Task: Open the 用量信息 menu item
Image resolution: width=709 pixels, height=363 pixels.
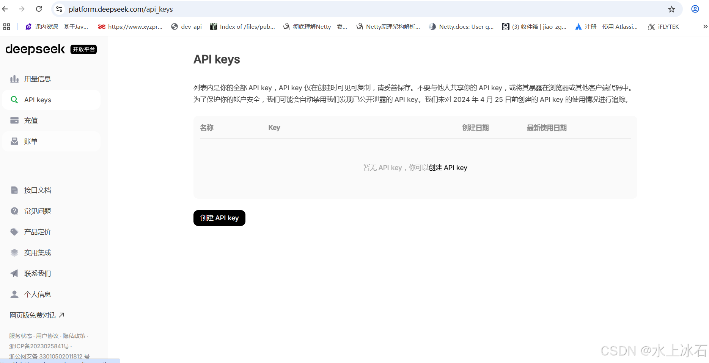Action: [x=51, y=79]
